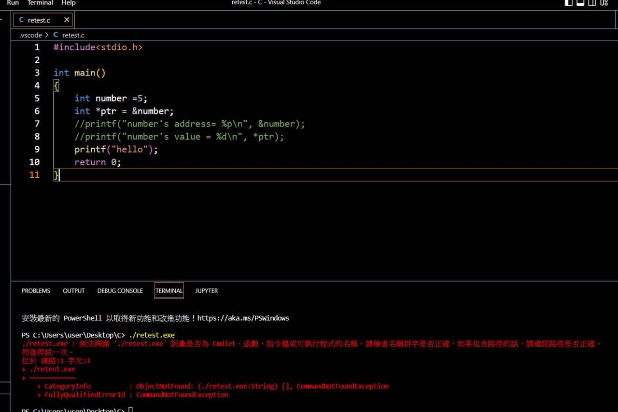Select the JUPYTER panel icon tab

(x=207, y=290)
